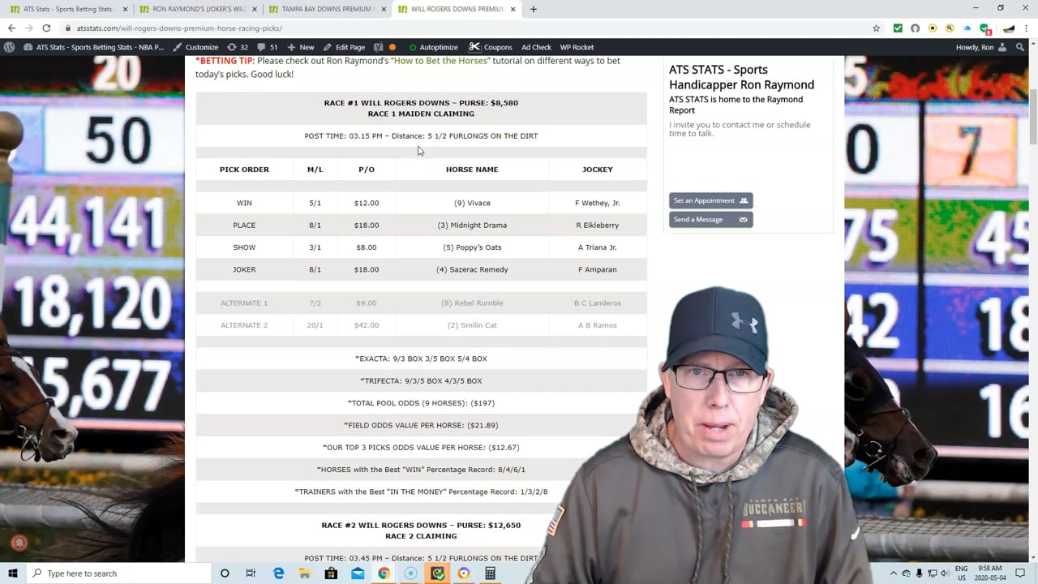Focus the browser address bar URL
The height and width of the screenshot is (584, 1038).
click(178, 28)
